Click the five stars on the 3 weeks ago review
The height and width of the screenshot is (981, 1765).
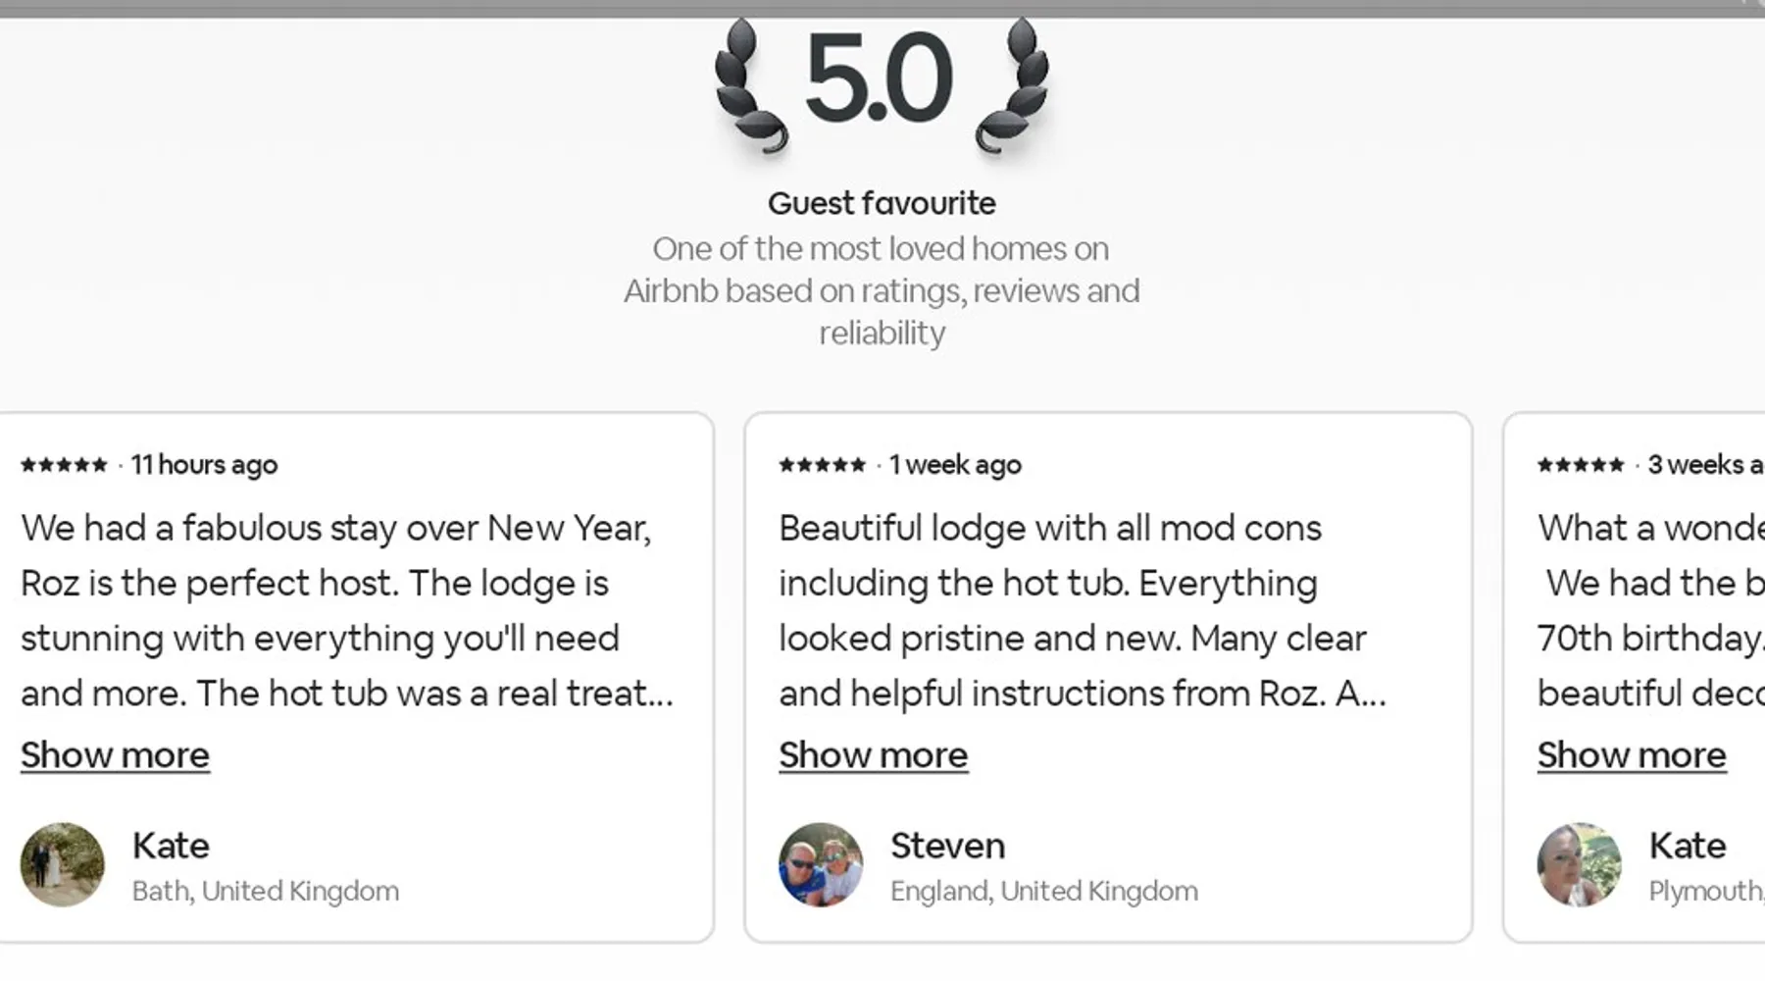pos(1580,465)
